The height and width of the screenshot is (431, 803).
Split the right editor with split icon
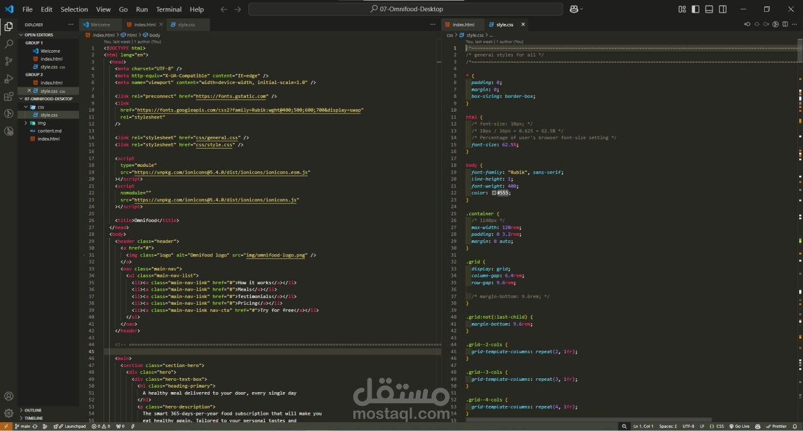point(785,24)
